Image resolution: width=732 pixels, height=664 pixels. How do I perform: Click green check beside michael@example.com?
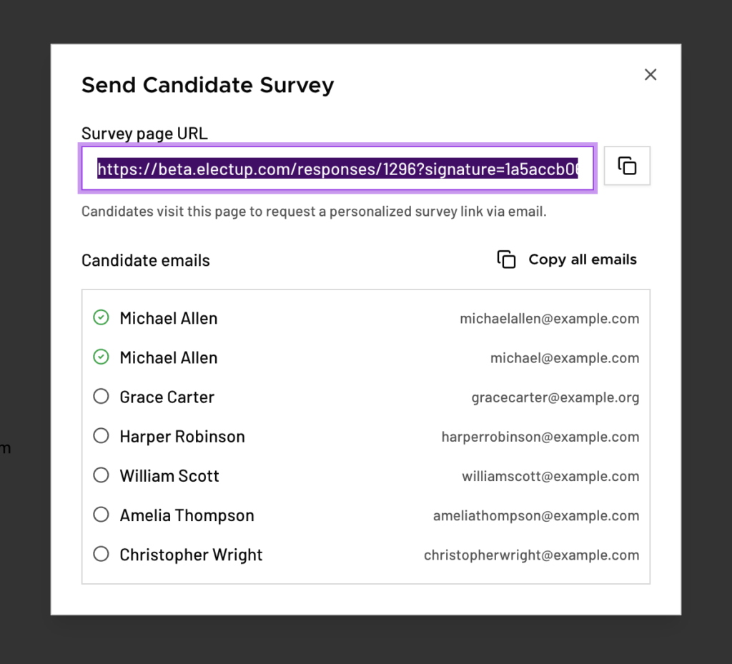102,357
